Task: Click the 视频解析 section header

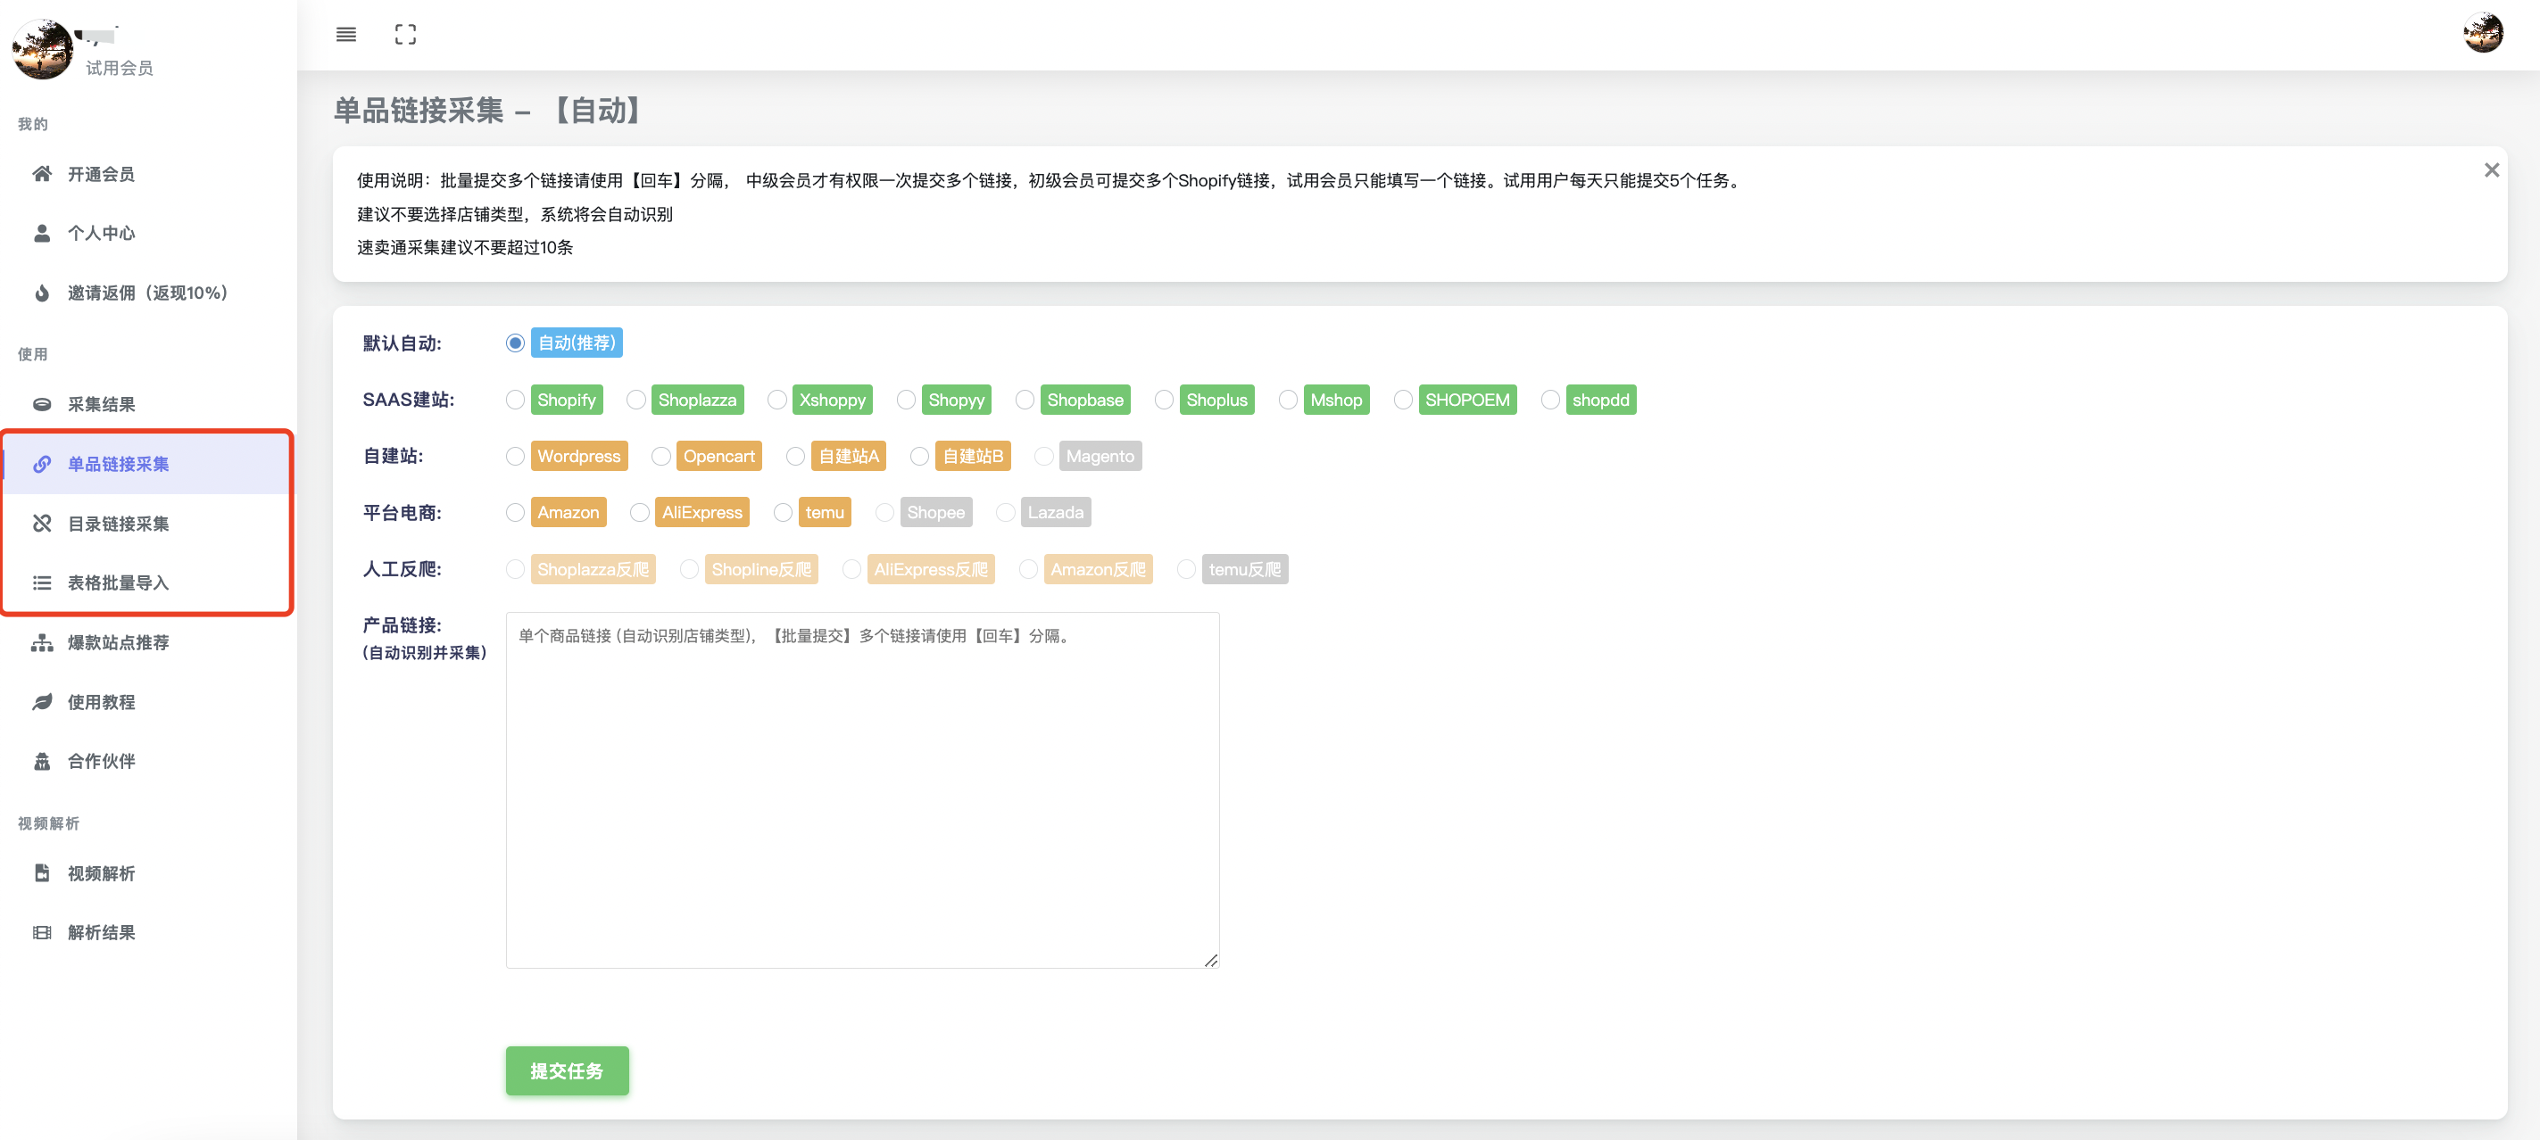Action: click(x=48, y=823)
